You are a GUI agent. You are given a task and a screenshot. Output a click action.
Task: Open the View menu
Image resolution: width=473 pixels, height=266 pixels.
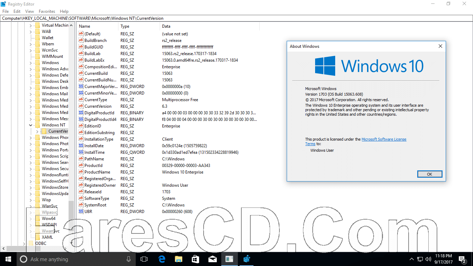(29, 11)
